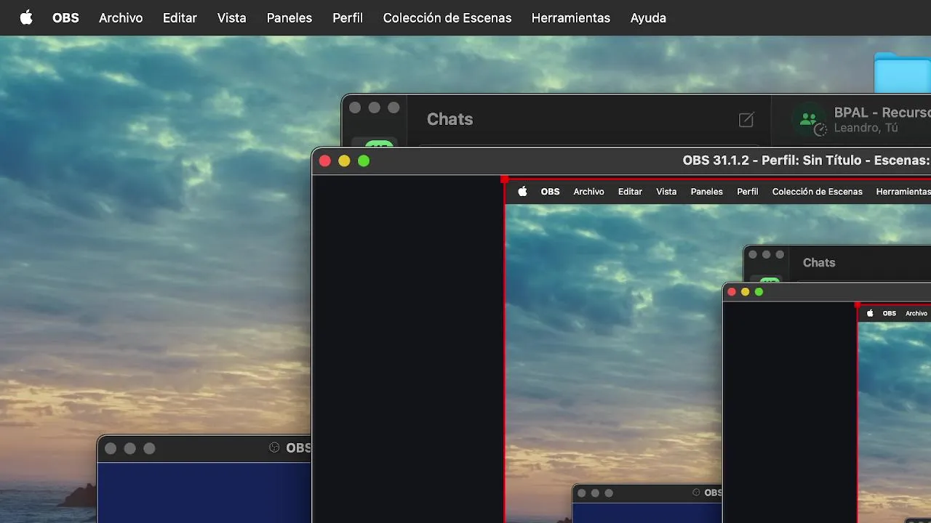Image resolution: width=931 pixels, height=523 pixels.
Task: Click the 'OBS 31.1.2 - Perfil: Sin Título' title bar
Action: [x=807, y=161]
